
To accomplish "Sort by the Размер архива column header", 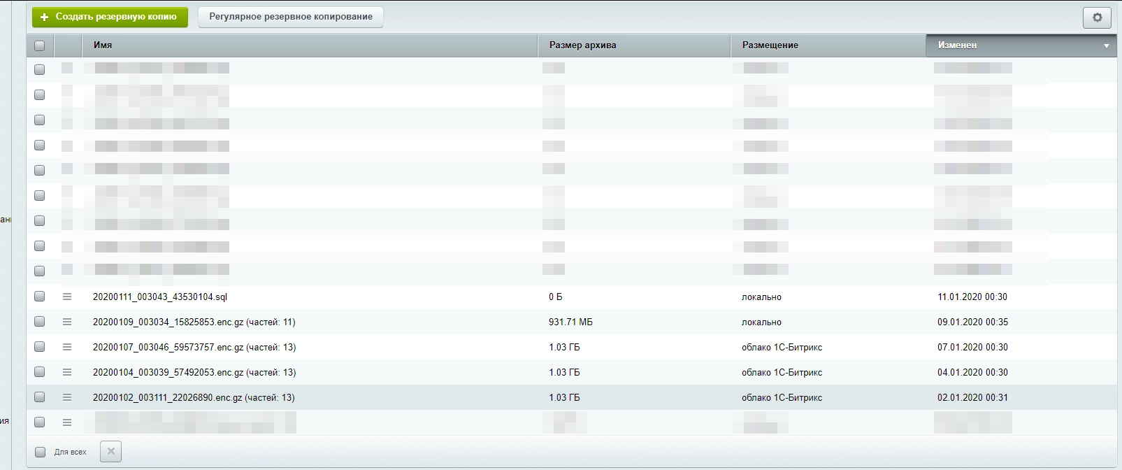I will (582, 45).
